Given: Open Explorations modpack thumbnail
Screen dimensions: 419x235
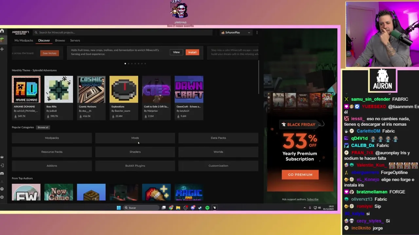Looking at the screenshot, I should (x=124, y=89).
